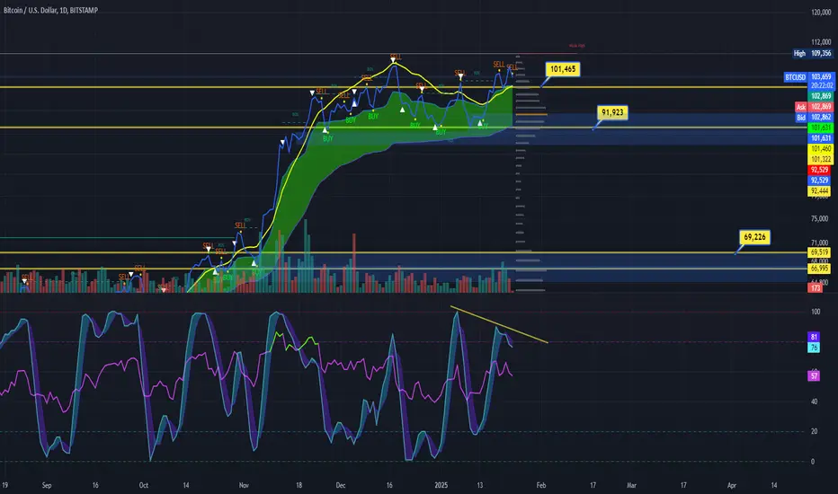
Task: Click the blue Bid tag
Action: pos(800,118)
